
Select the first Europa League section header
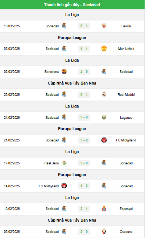[x=72, y=38]
